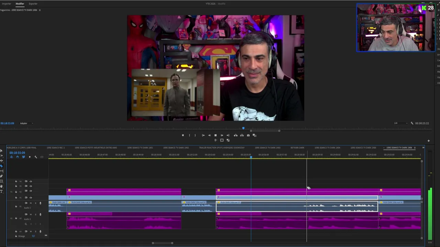Viewport: 440px width, 247px height.
Task: Toggle sync lock for V2
Action: (26, 191)
